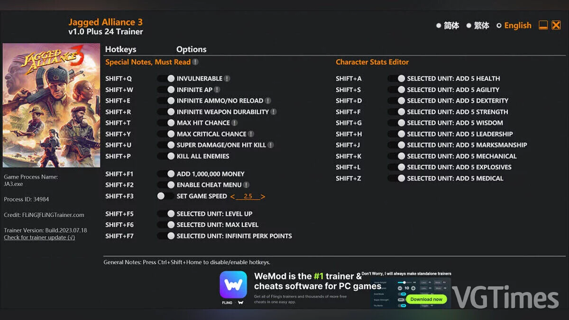Minimize the trainer window
The image size is (569, 320).
click(543, 26)
